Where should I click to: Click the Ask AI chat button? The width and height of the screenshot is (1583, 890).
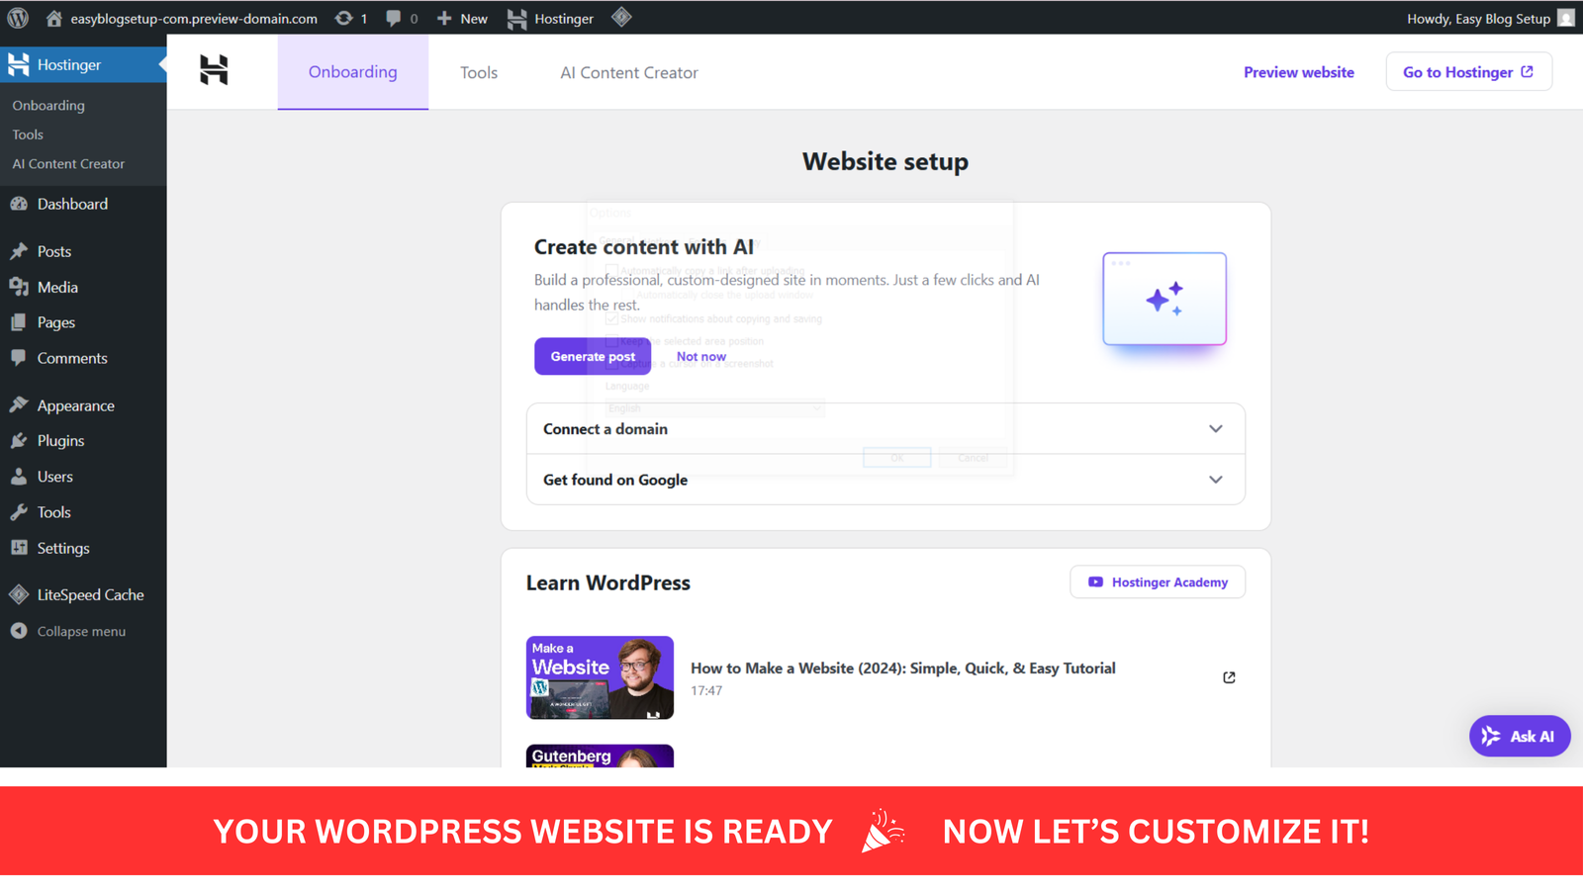pyautogui.click(x=1520, y=736)
